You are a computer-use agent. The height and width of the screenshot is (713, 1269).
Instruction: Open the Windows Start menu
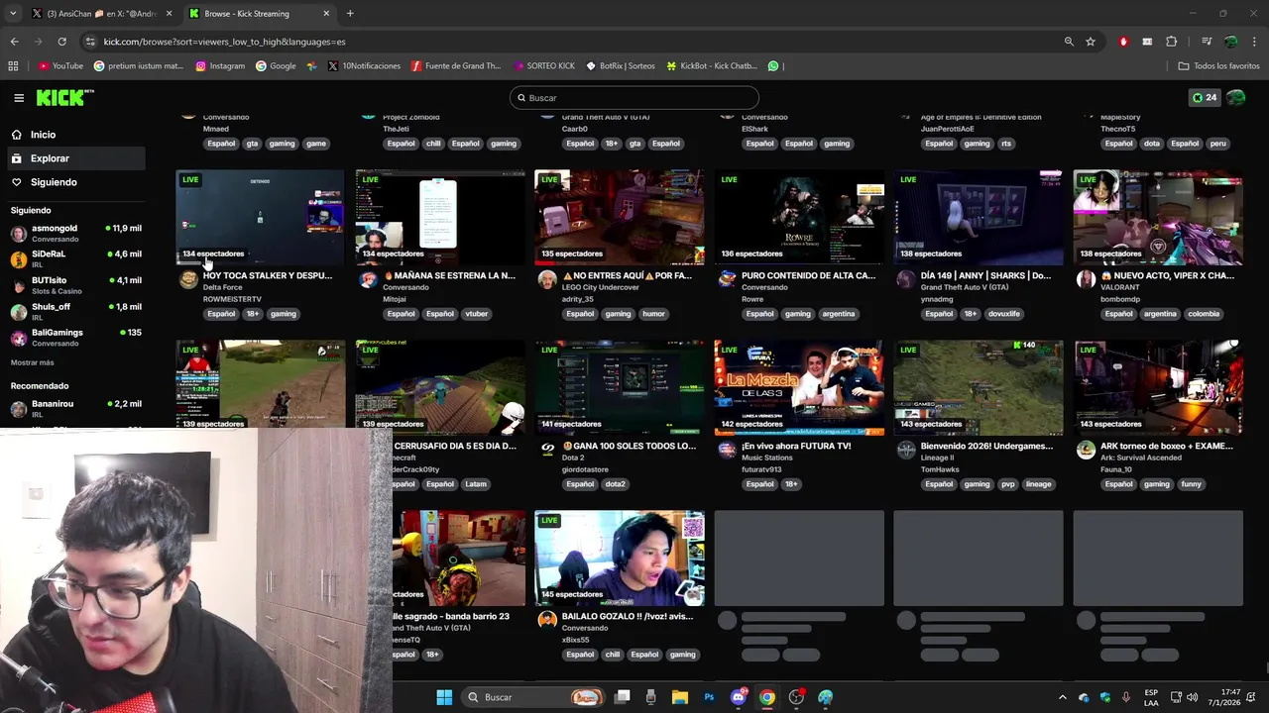click(444, 697)
